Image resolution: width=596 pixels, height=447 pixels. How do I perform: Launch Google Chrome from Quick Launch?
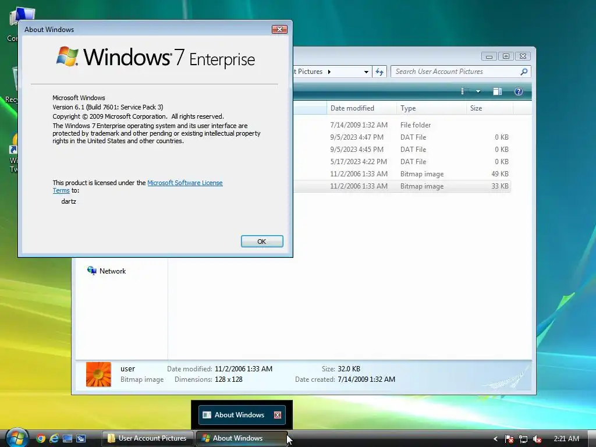click(x=40, y=438)
